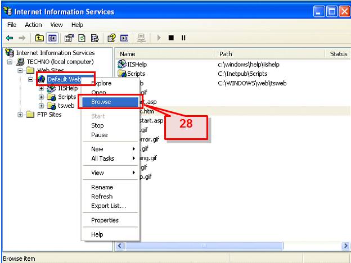Viewport: 351px width, 263px height.
Task: Open the New submenu arrow
Action: point(134,149)
